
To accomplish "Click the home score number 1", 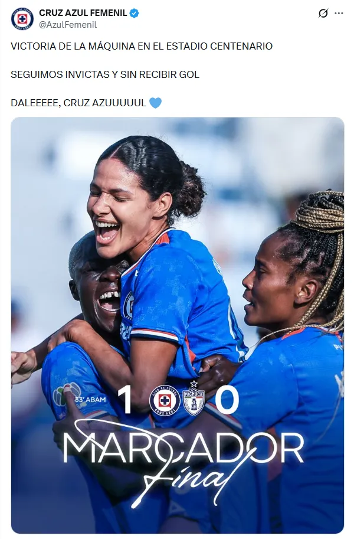I will pos(126,400).
